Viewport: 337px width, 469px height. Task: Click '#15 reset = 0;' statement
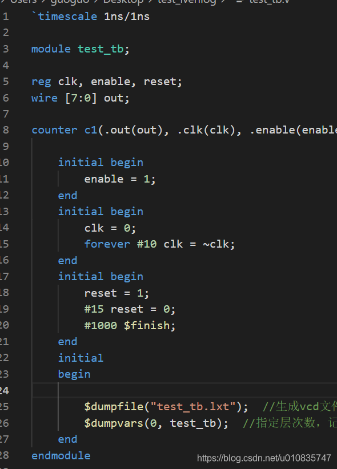pyautogui.click(x=130, y=309)
